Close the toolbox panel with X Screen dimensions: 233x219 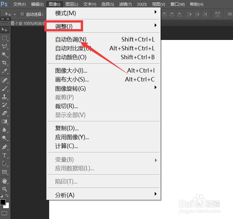pos(8,19)
